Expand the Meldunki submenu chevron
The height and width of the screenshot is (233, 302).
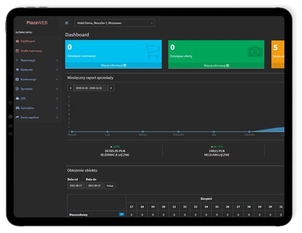[x=57, y=70]
